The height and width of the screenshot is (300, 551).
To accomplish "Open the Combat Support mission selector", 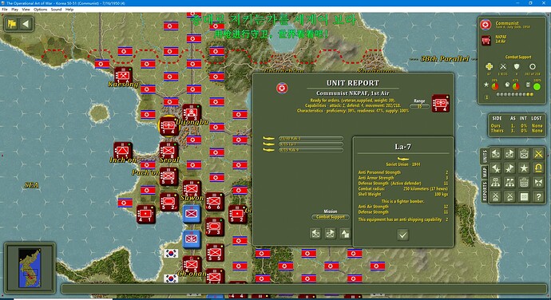I will (x=331, y=217).
